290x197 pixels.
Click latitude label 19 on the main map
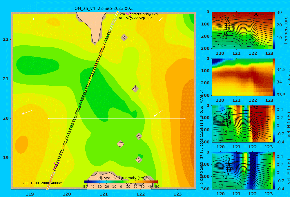(x=6, y=158)
